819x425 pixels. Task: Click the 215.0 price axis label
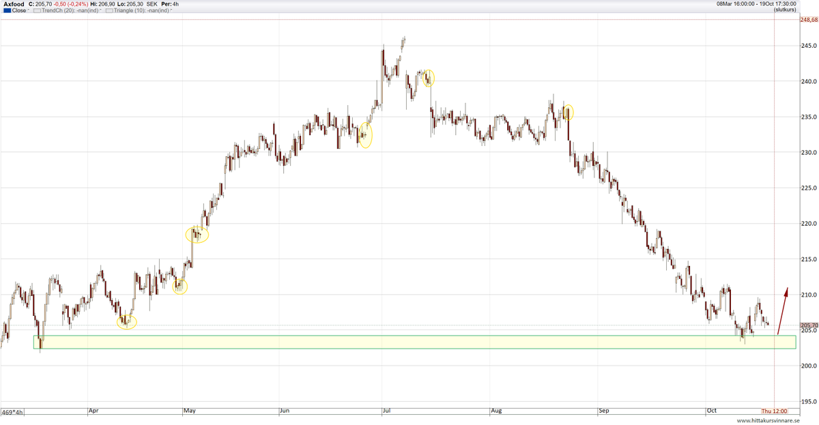click(x=808, y=259)
